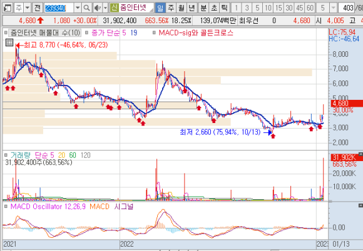Click the MACD-sig와 골든크로스 label
This screenshot has height=251, width=363.
(196, 33)
